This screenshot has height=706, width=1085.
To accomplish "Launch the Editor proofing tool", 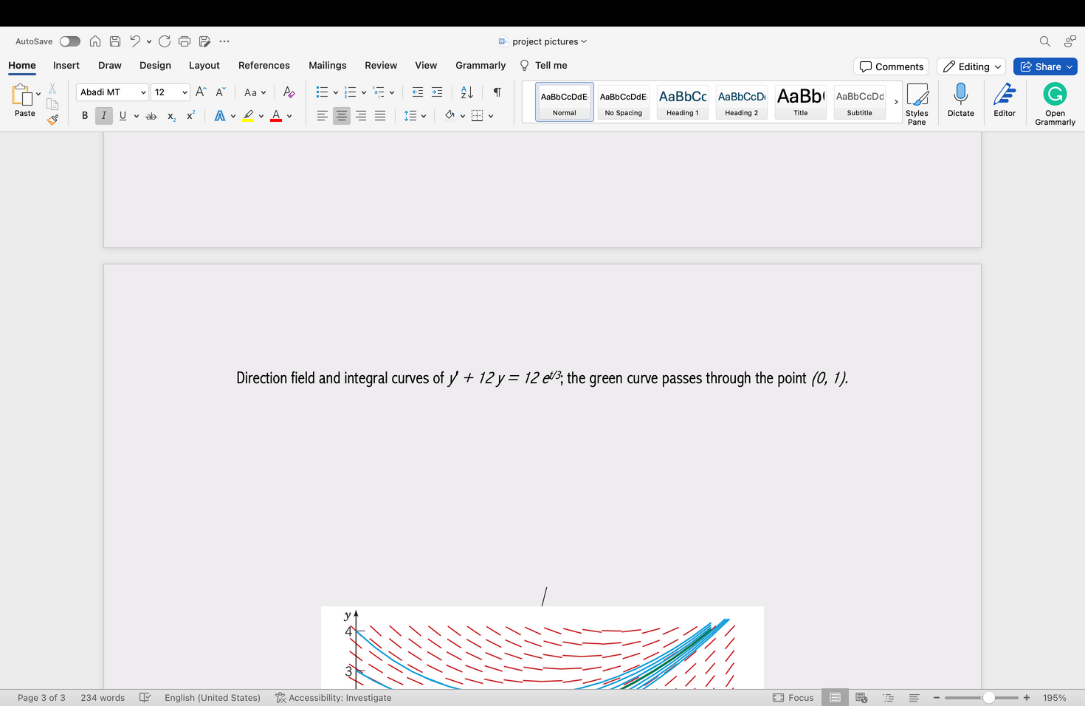I will click(x=1004, y=100).
